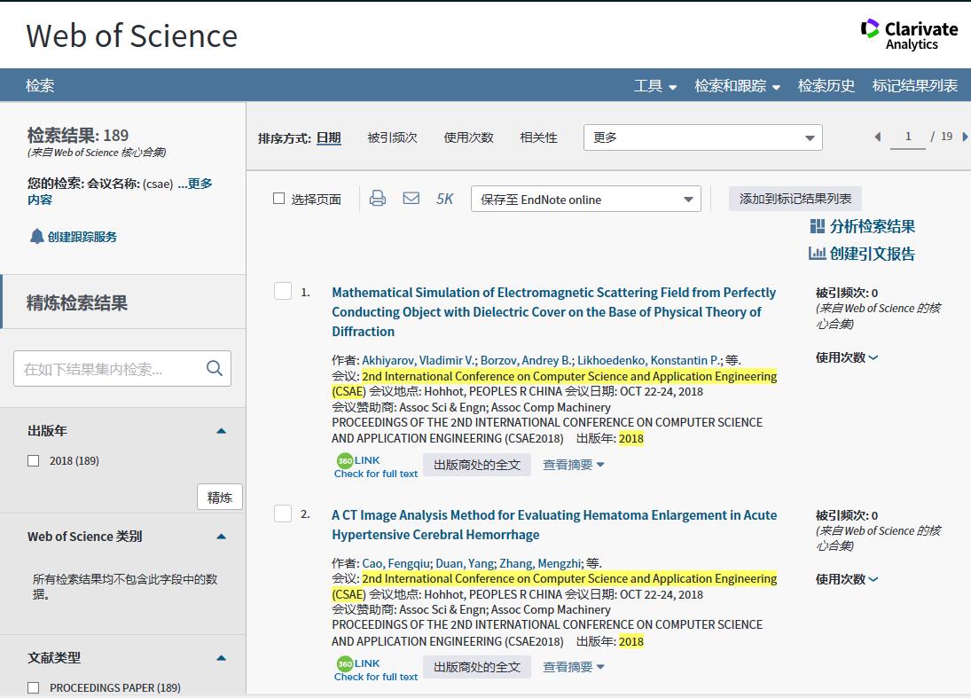
Task: Sort results by 被引频次
Action: pyautogui.click(x=392, y=137)
